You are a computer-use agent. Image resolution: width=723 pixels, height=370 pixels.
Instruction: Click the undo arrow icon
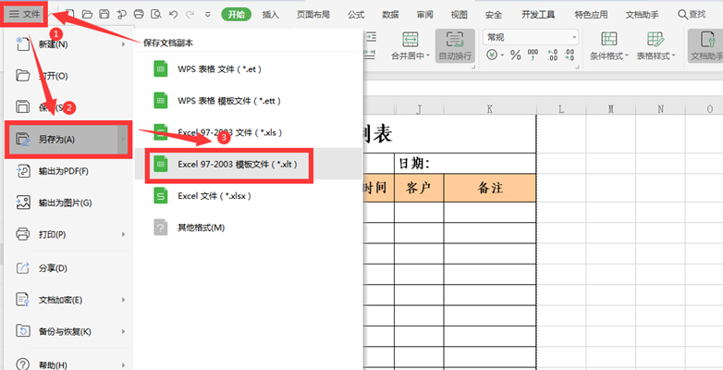174,14
